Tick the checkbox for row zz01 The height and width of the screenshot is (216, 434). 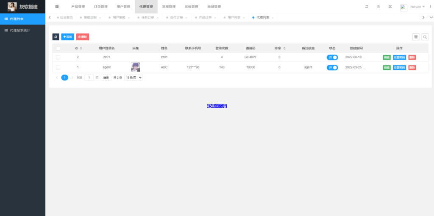(58, 57)
